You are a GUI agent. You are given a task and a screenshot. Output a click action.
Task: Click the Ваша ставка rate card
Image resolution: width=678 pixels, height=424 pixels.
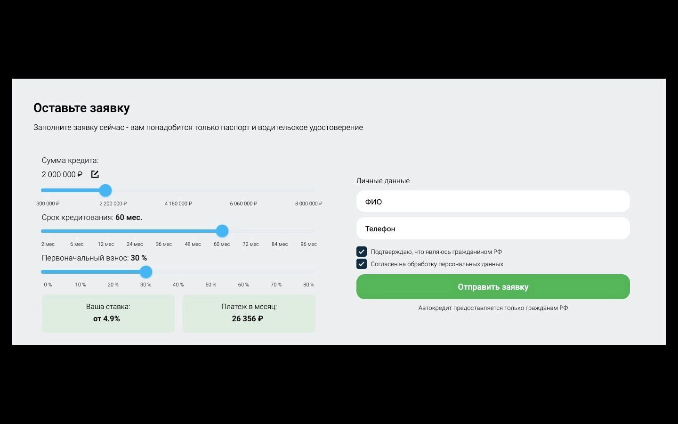pos(108,313)
